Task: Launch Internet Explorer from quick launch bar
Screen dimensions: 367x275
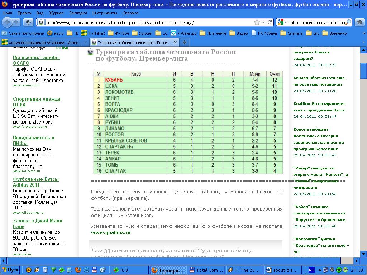Action: point(86,270)
